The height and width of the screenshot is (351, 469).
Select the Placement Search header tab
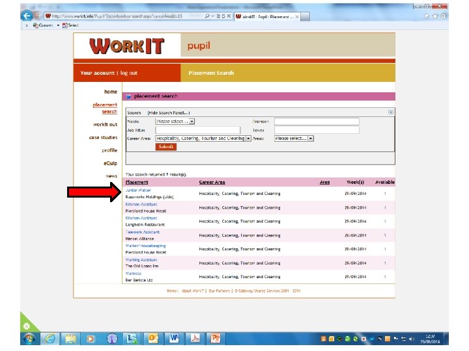click(x=211, y=73)
